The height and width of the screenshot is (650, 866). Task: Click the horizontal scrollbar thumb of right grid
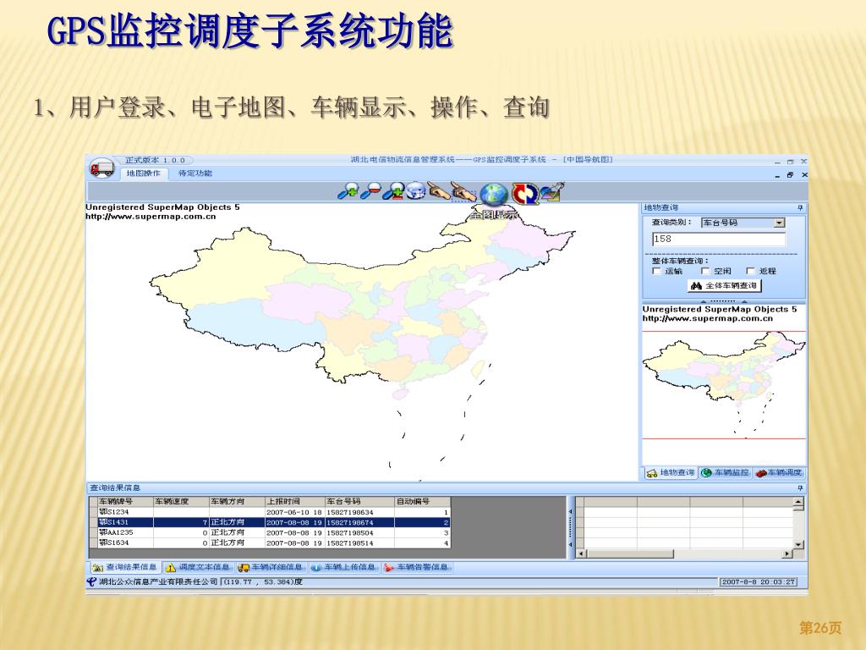[630, 554]
